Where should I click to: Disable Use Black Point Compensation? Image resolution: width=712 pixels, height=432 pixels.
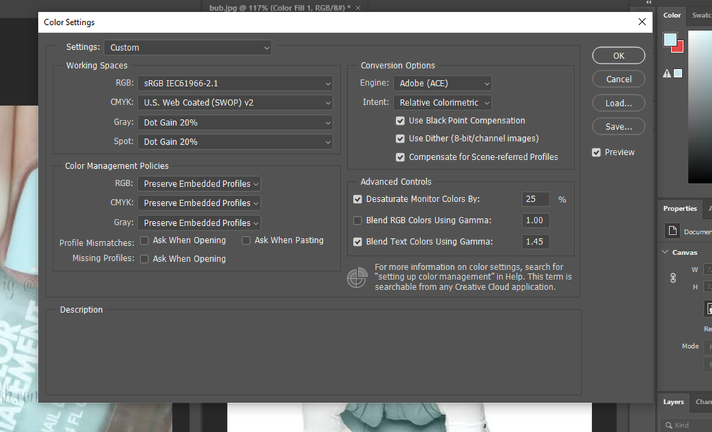(400, 121)
